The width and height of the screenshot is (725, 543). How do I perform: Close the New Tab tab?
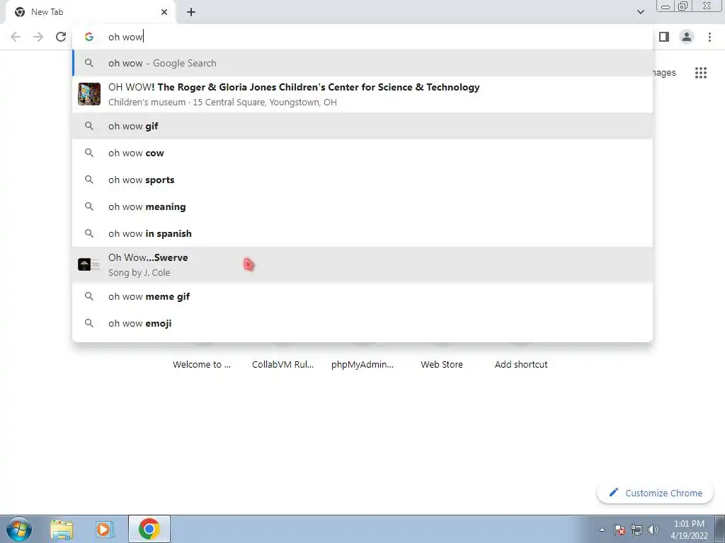tap(164, 12)
